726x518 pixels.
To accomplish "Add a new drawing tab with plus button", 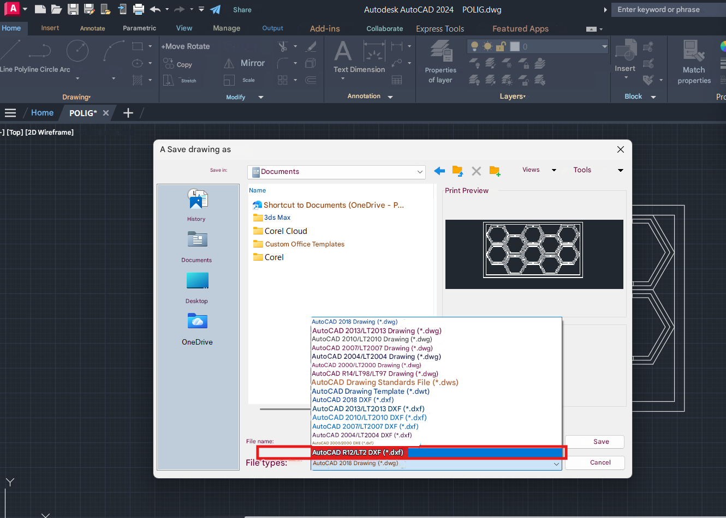I will 128,113.
